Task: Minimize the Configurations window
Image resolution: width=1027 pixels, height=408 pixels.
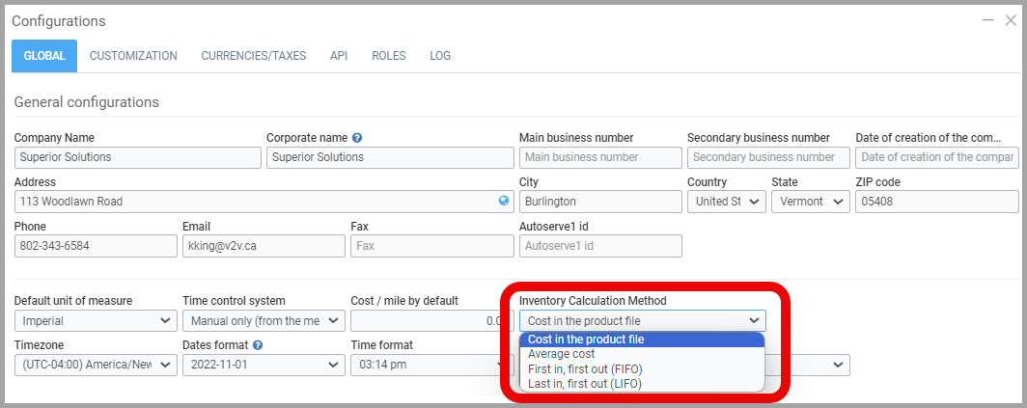Action: click(987, 20)
